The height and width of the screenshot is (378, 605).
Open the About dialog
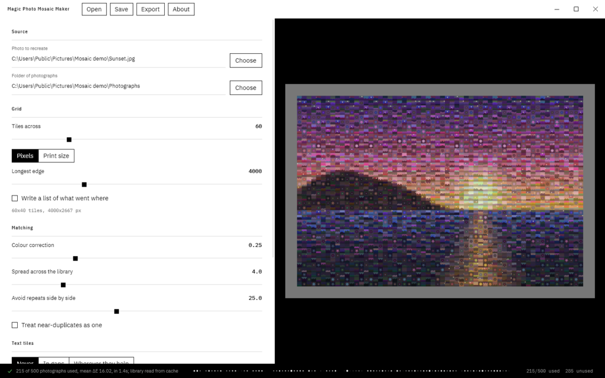tap(181, 9)
